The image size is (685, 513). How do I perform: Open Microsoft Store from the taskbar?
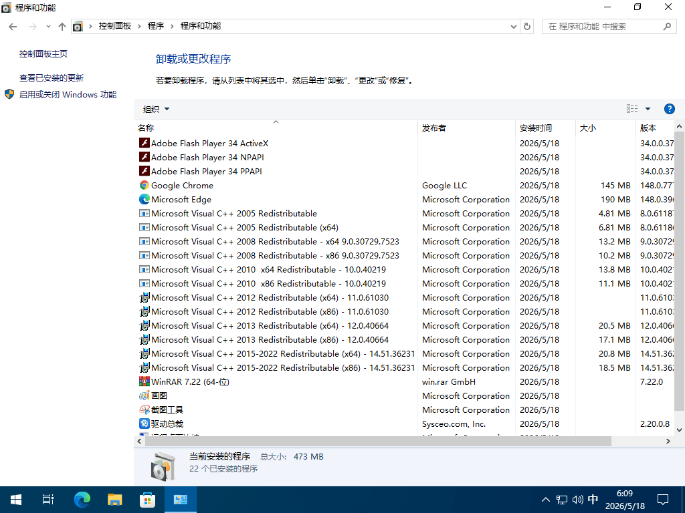tap(147, 500)
